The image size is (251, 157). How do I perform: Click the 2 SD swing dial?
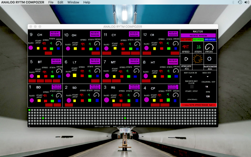pyautogui.click(x=96, y=95)
